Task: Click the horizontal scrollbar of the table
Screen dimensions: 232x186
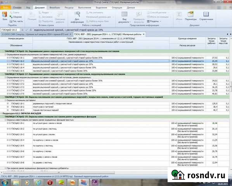Action: tap(59, 172)
